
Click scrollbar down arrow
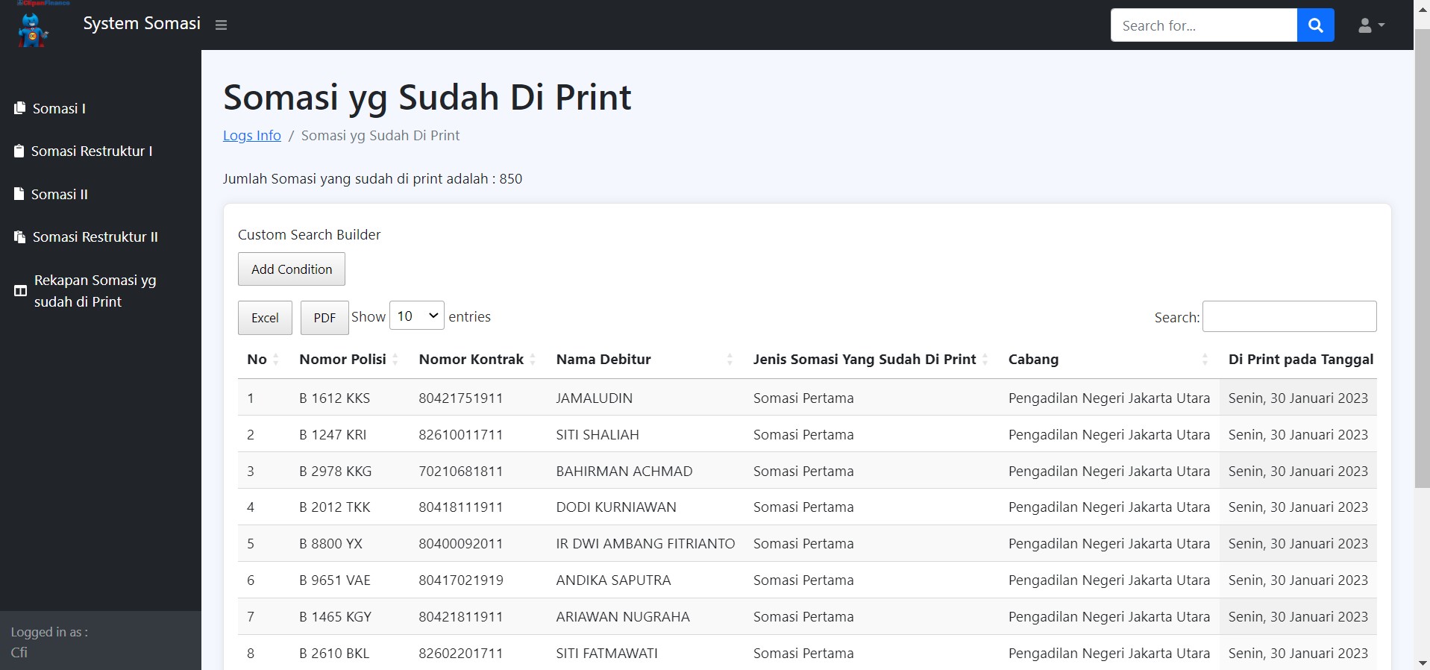click(1422, 663)
